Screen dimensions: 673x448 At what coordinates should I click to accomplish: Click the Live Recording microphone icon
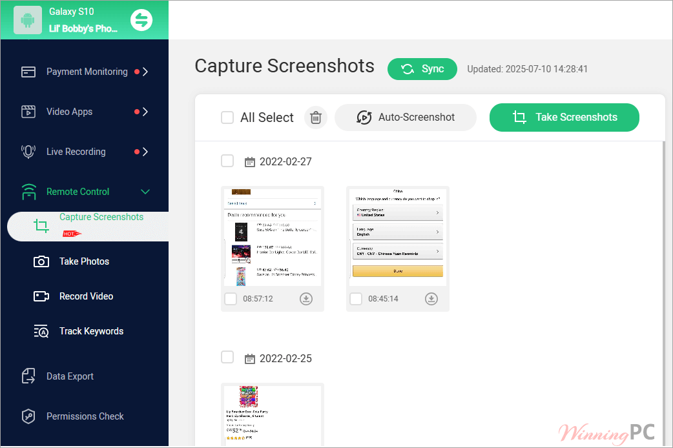(28, 152)
